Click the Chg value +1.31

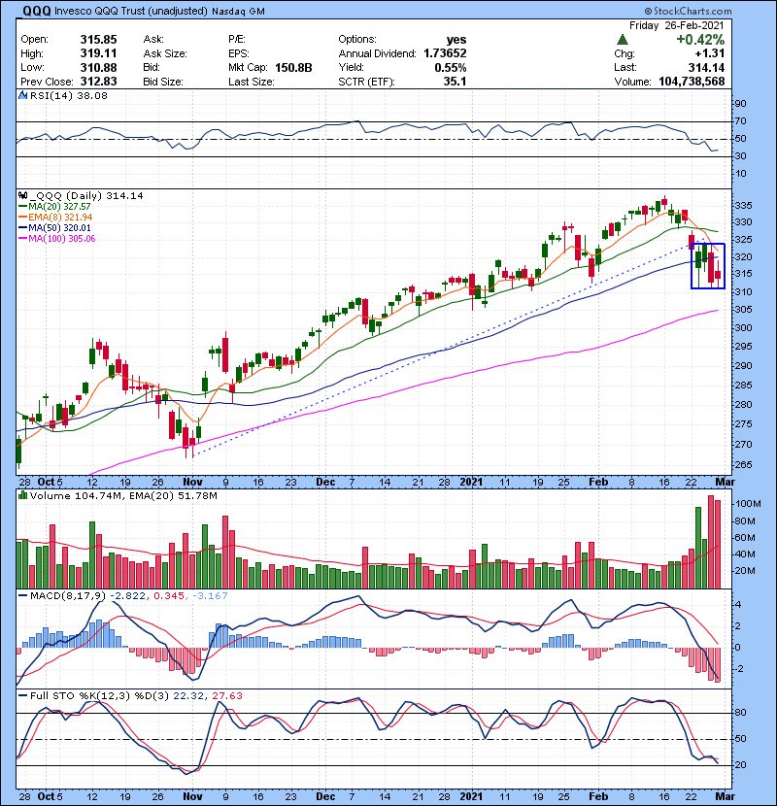pyautogui.click(x=710, y=53)
